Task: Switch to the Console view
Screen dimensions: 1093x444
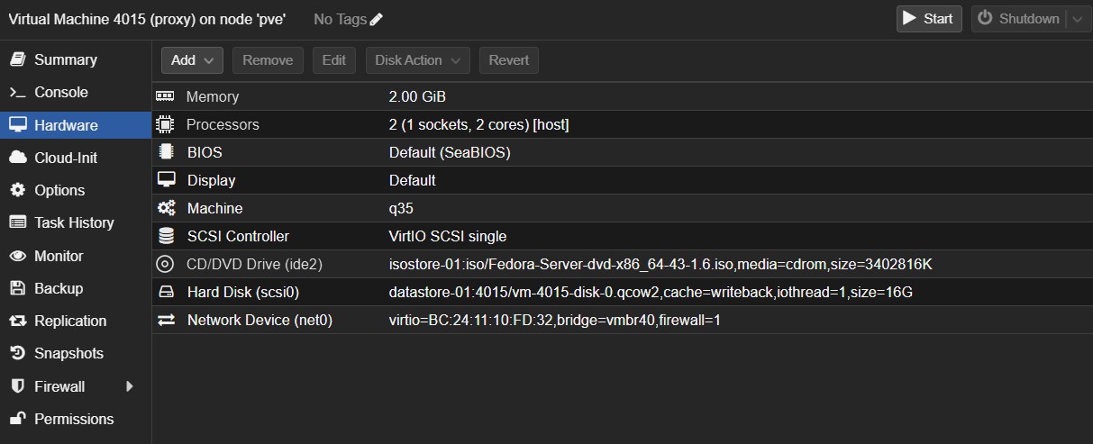Action: click(x=60, y=92)
